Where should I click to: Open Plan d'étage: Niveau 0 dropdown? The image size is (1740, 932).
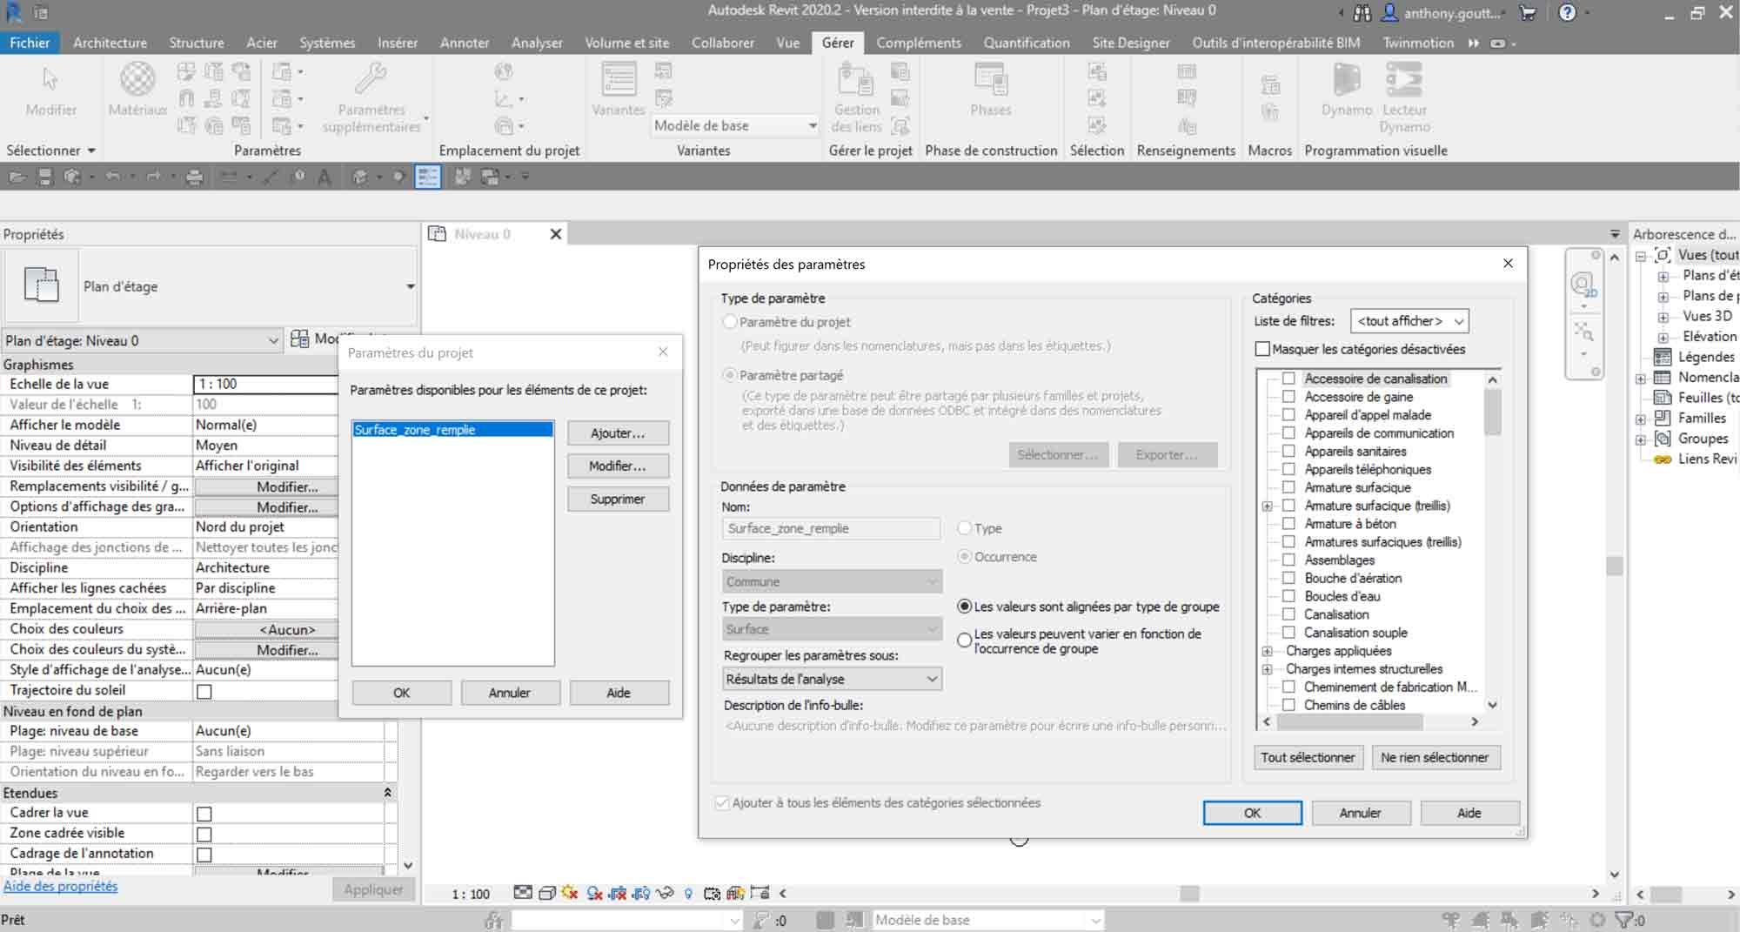tap(142, 340)
